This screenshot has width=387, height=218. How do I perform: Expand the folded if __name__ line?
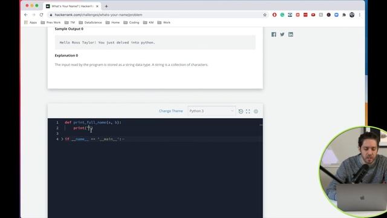point(62,139)
